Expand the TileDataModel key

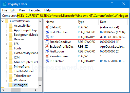pyautogui.click(x=7, y=71)
